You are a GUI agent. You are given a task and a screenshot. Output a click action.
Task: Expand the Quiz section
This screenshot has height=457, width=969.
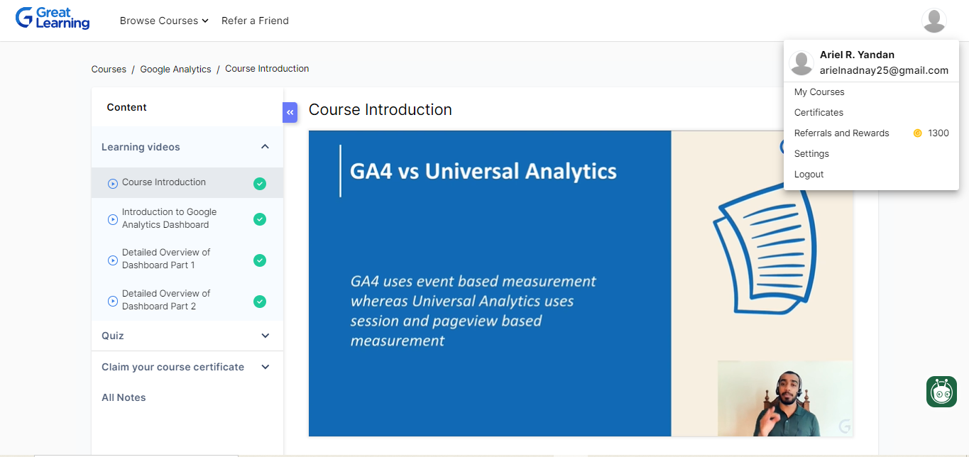pyautogui.click(x=265, y=336)
